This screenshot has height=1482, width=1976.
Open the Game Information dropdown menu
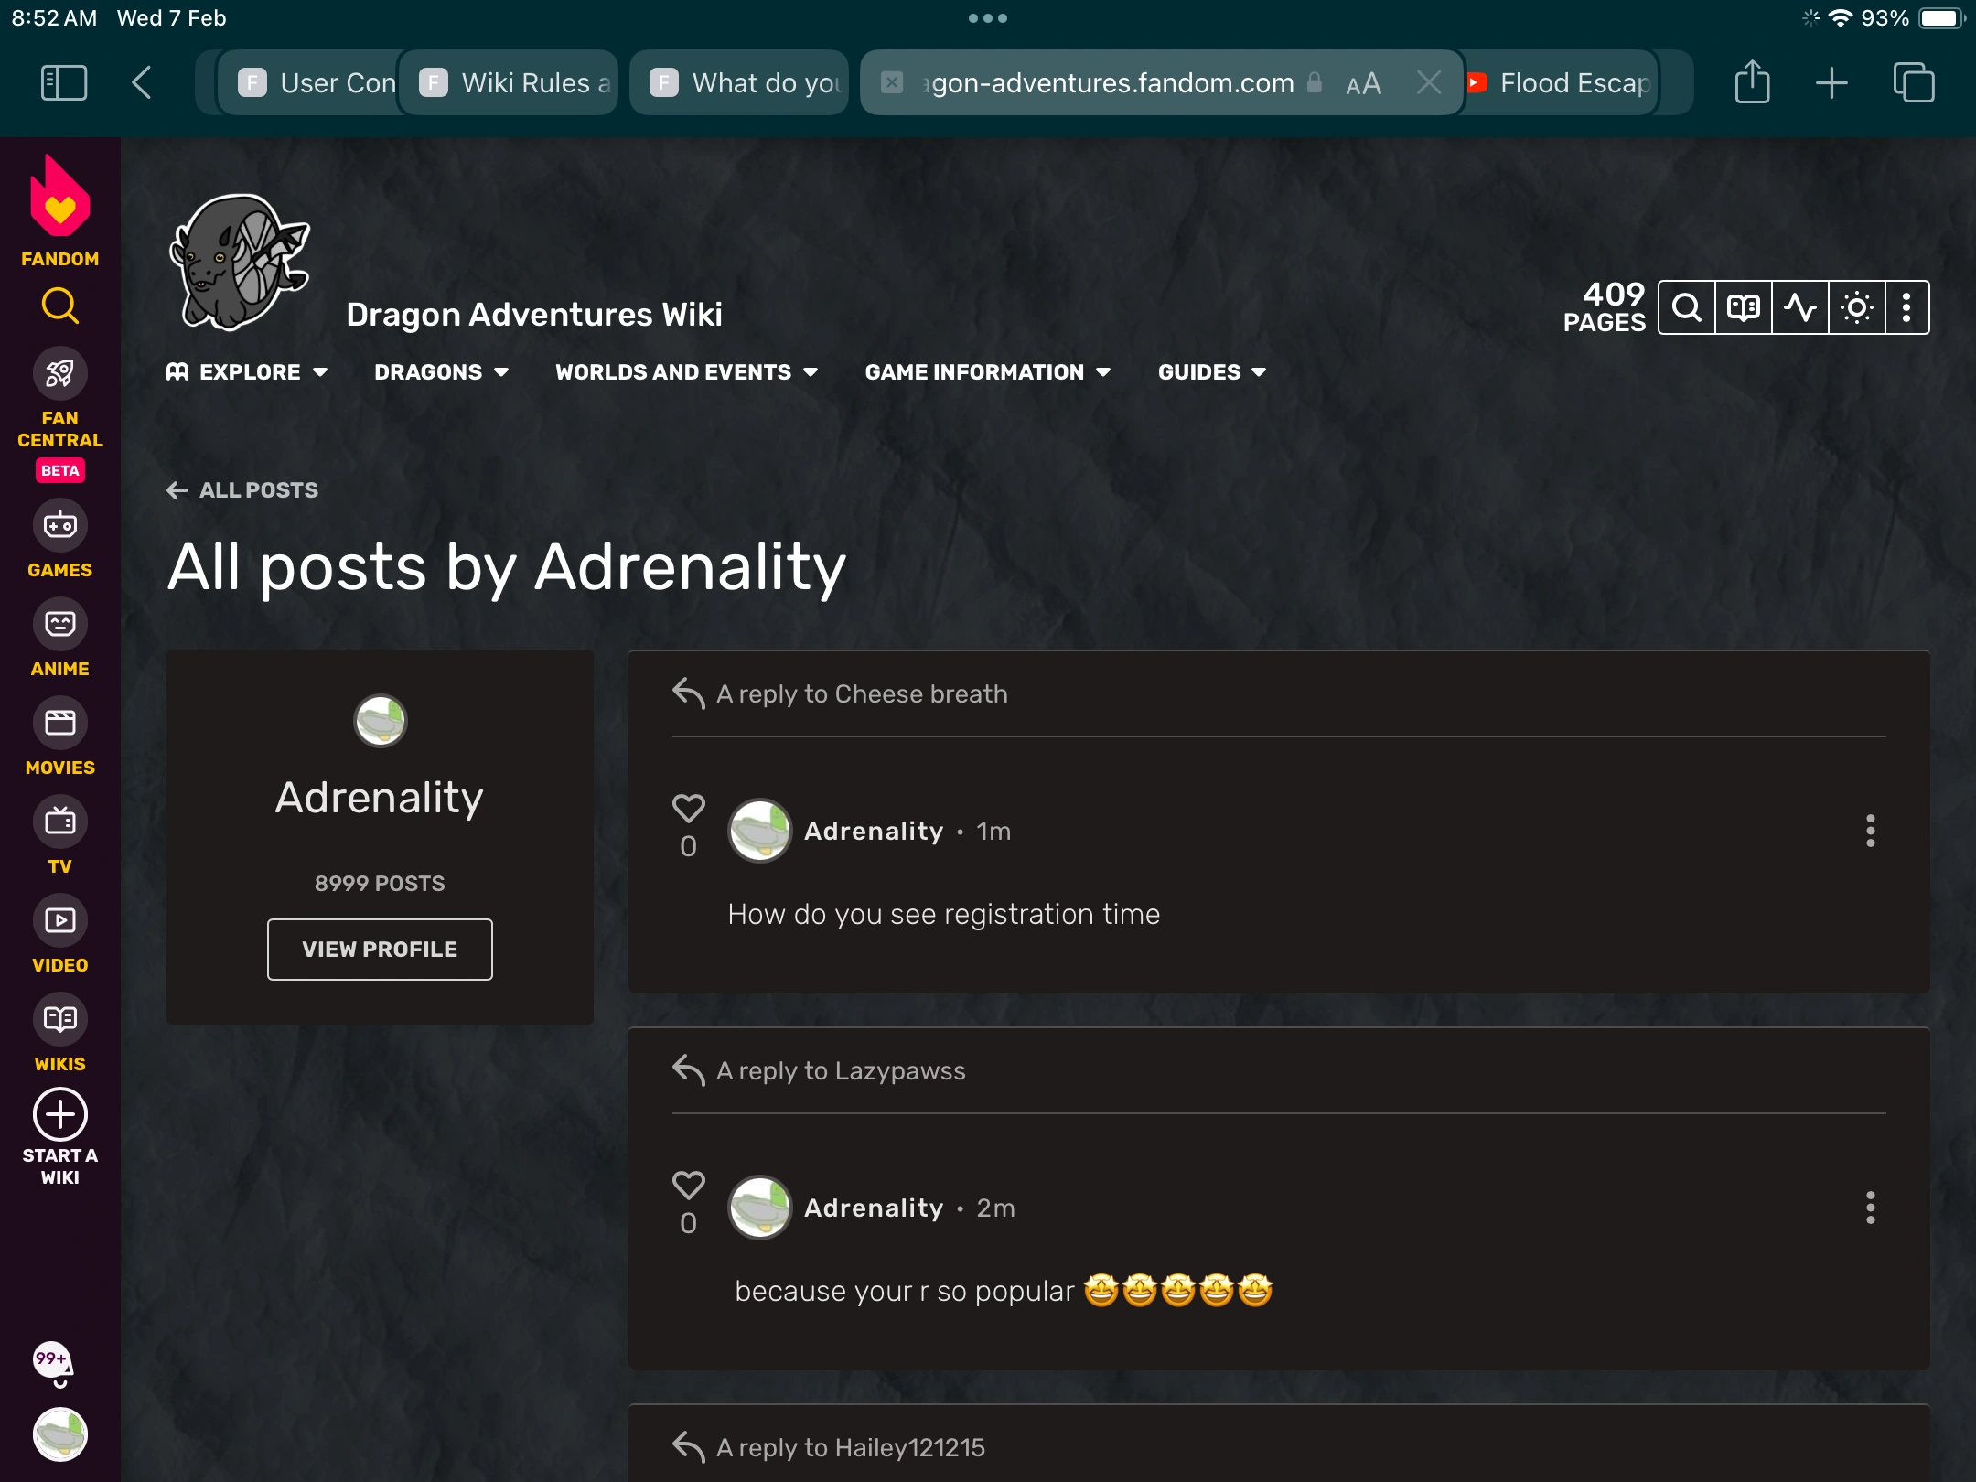987,372
